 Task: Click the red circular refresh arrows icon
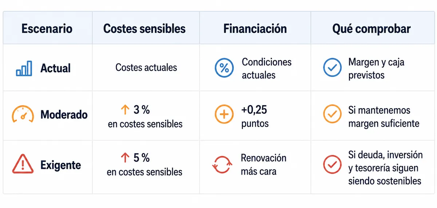(x=222, y=164)
